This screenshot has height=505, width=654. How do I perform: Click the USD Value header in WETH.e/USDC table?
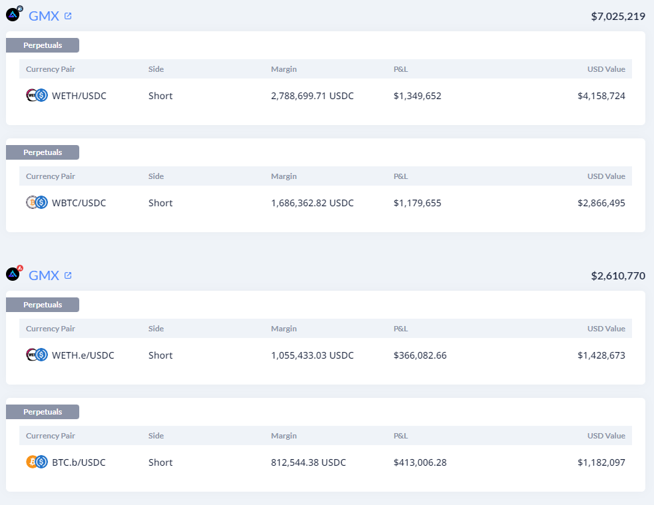point(607,329)
